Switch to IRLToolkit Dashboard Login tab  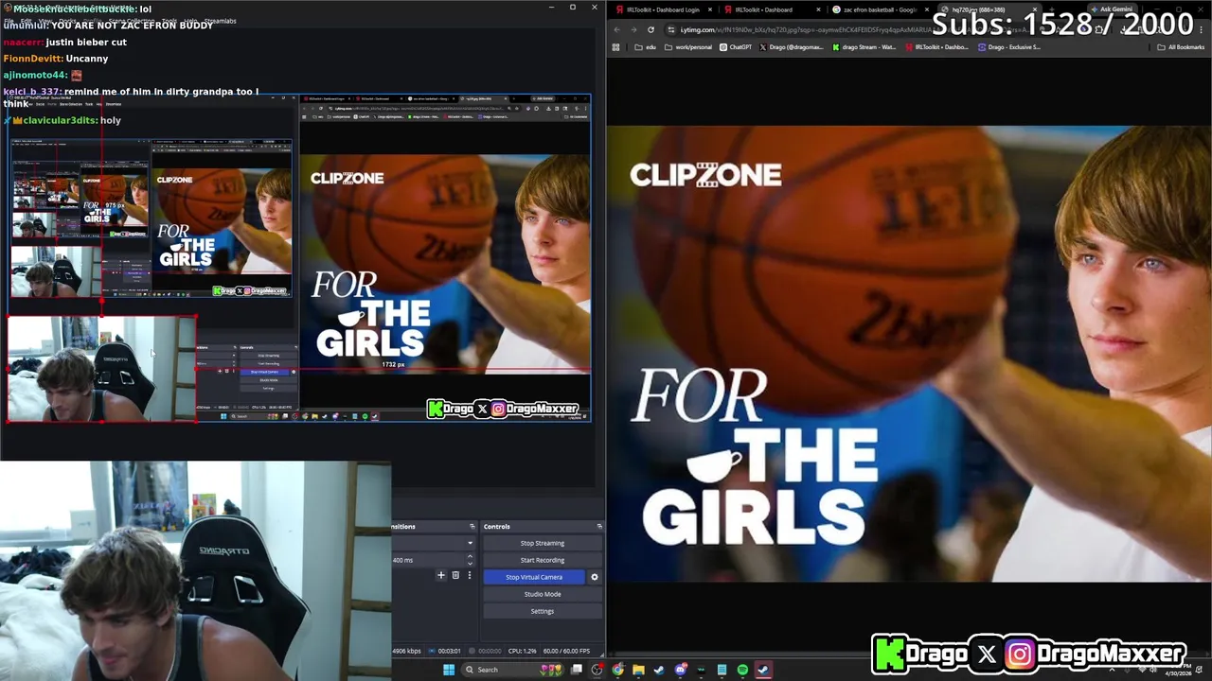662,9
